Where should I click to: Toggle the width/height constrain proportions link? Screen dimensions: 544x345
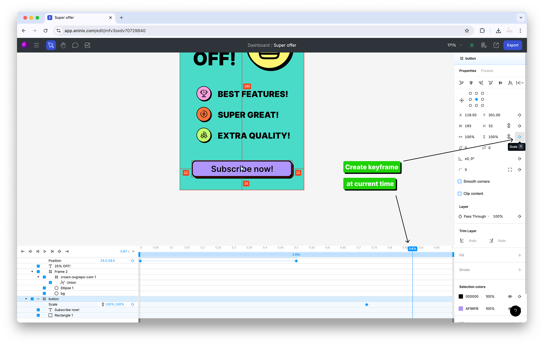click(509, 126)
